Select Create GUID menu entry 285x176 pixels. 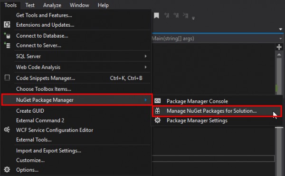pos(30,111)
